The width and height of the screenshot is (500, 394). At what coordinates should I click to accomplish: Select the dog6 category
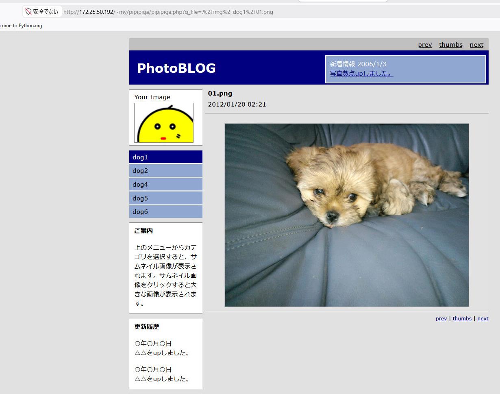tap(166, 211)
